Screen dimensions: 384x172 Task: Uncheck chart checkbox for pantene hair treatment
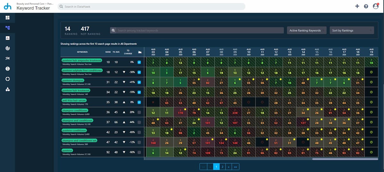(139, 92)
